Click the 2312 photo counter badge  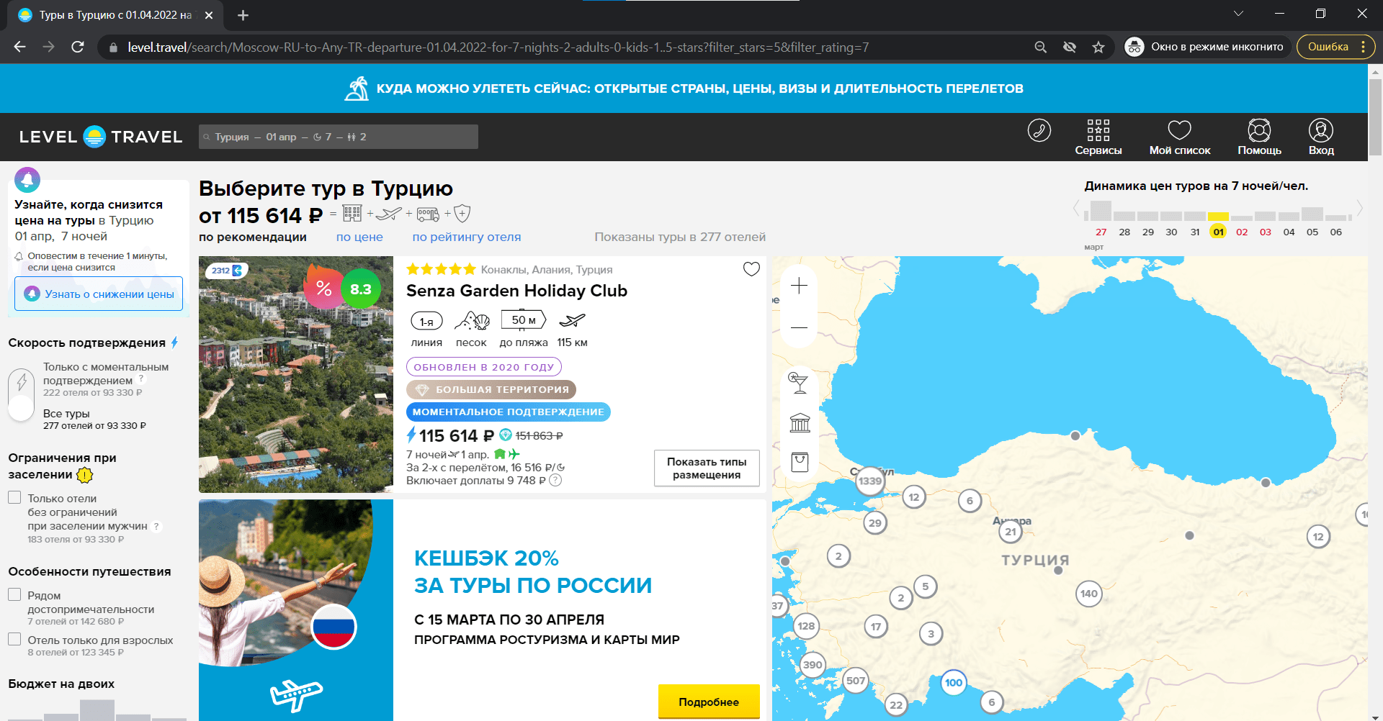(226, 271)
